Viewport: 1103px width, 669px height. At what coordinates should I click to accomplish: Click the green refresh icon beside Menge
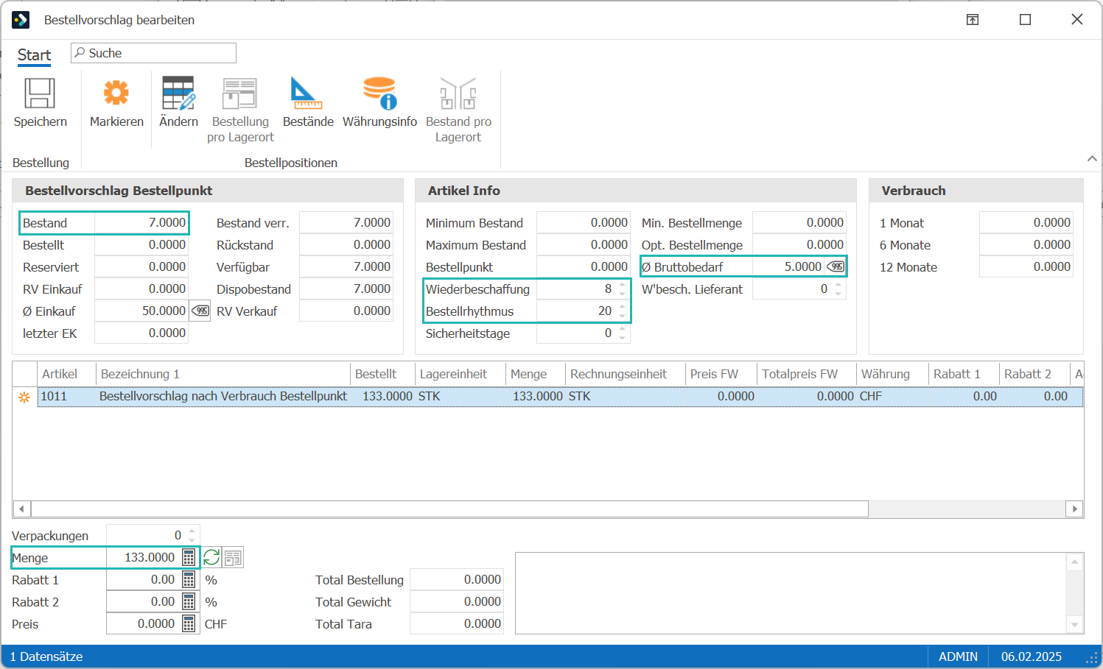pyautogui.click(x=211, y=558)
